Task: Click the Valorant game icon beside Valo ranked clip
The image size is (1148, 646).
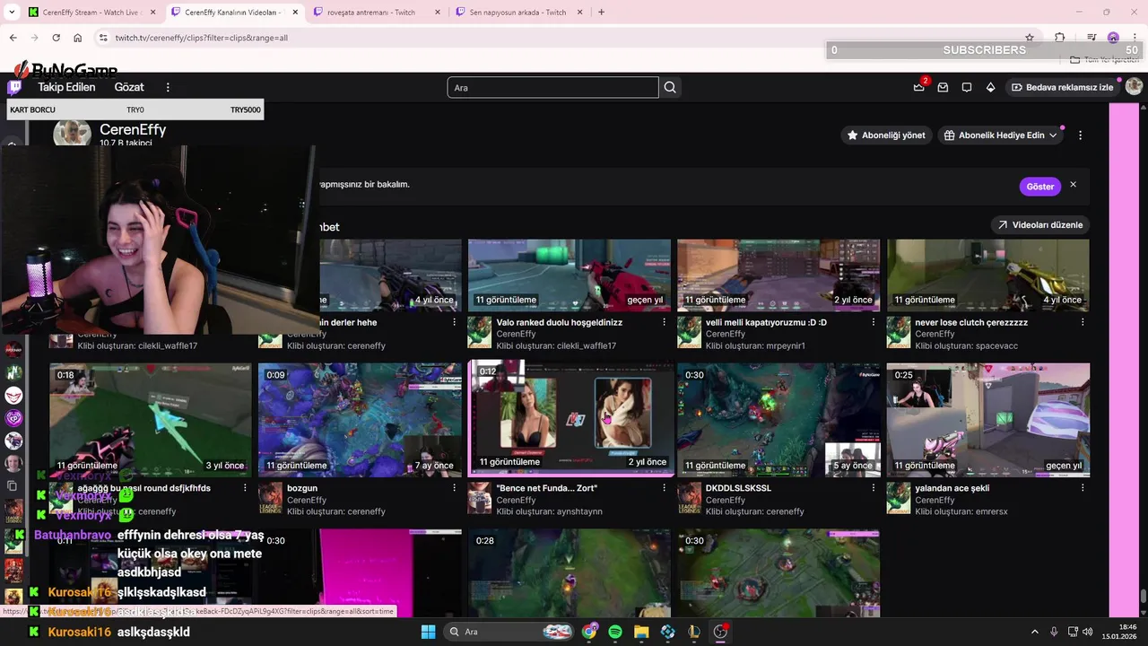Action: [479, 332]
